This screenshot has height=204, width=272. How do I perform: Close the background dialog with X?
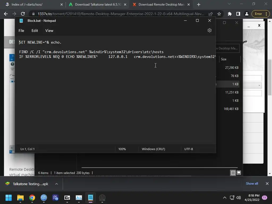pyautogui.click(x=259, y=25)
